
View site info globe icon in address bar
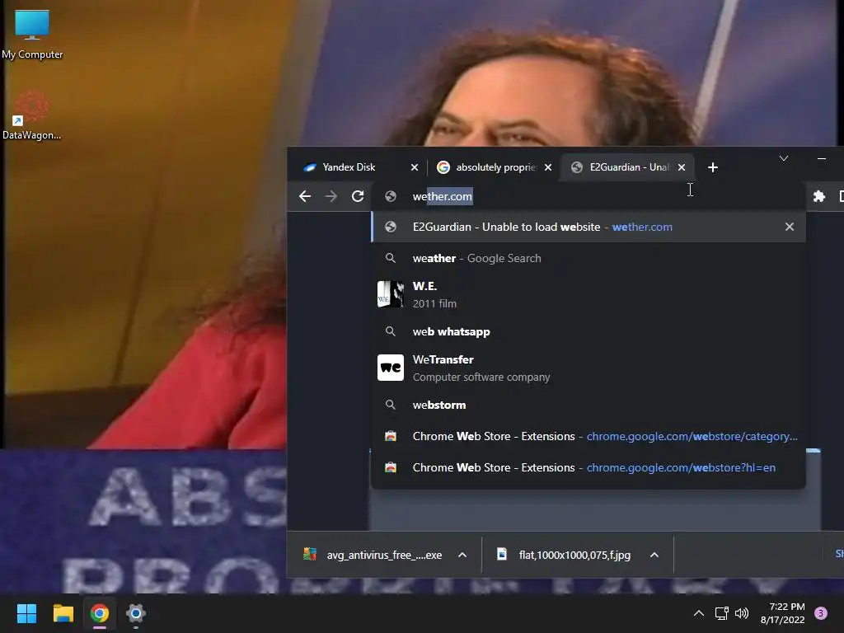[391, 196]
